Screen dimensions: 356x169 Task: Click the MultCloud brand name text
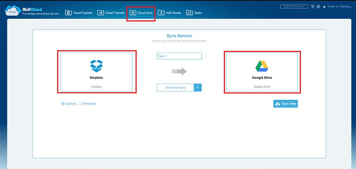point(32,10)
